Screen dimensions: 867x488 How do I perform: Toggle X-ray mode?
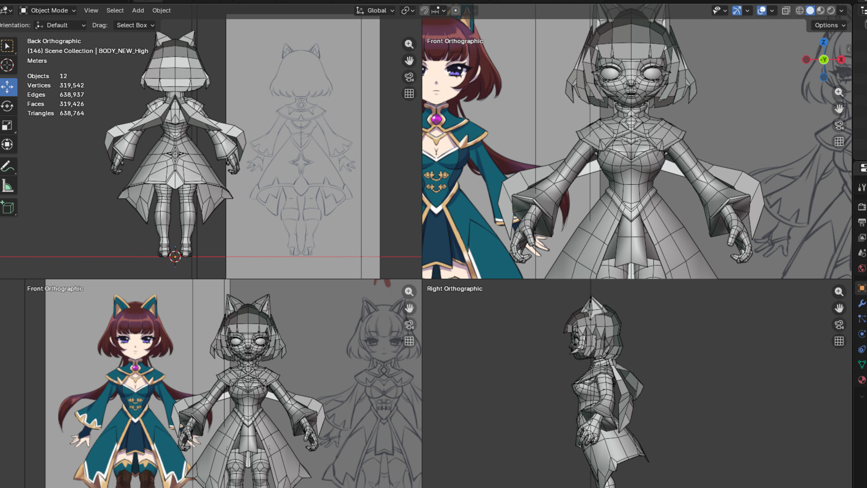[786, 10]
